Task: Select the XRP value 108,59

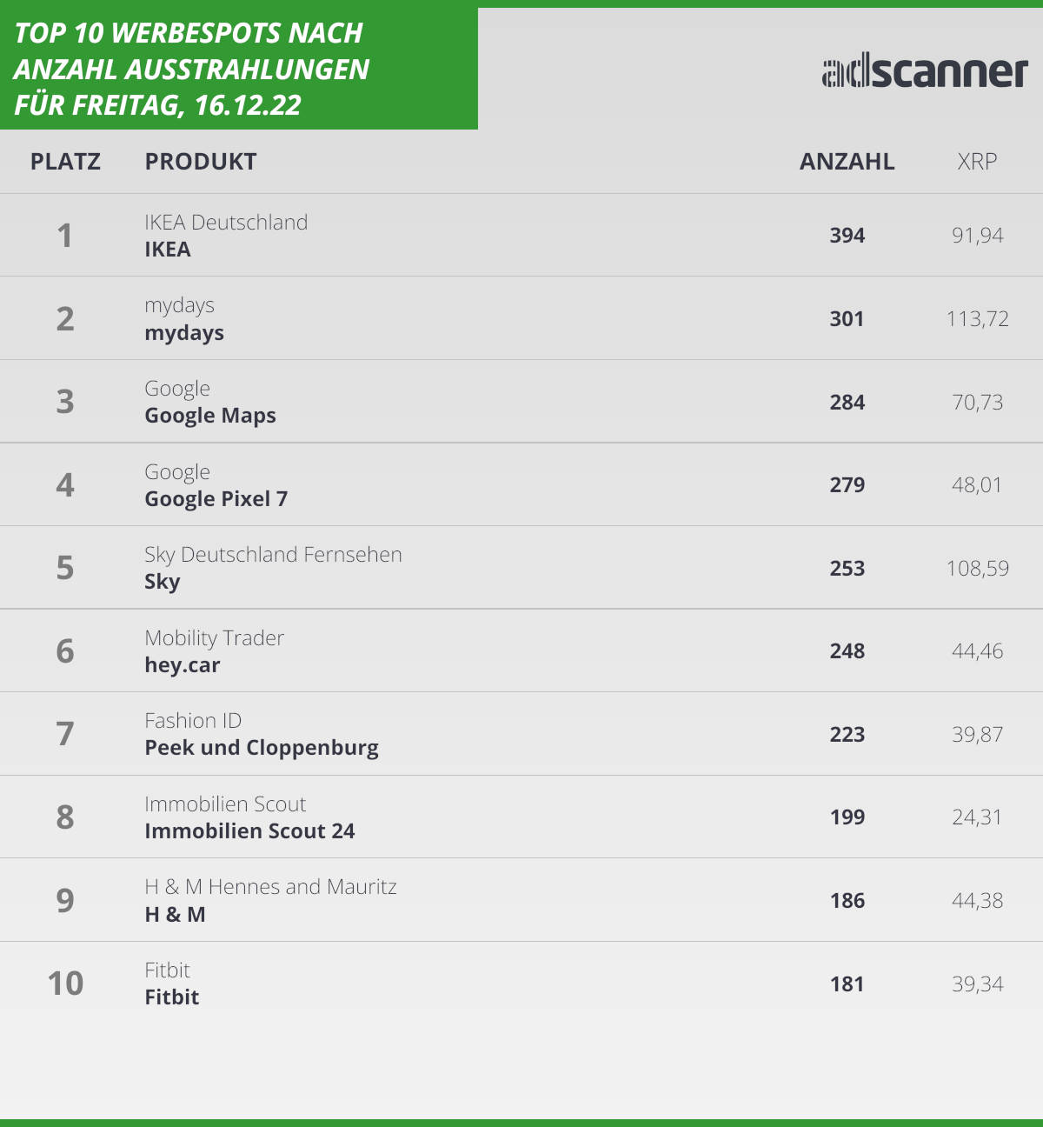Action: [x=977, y=569]
